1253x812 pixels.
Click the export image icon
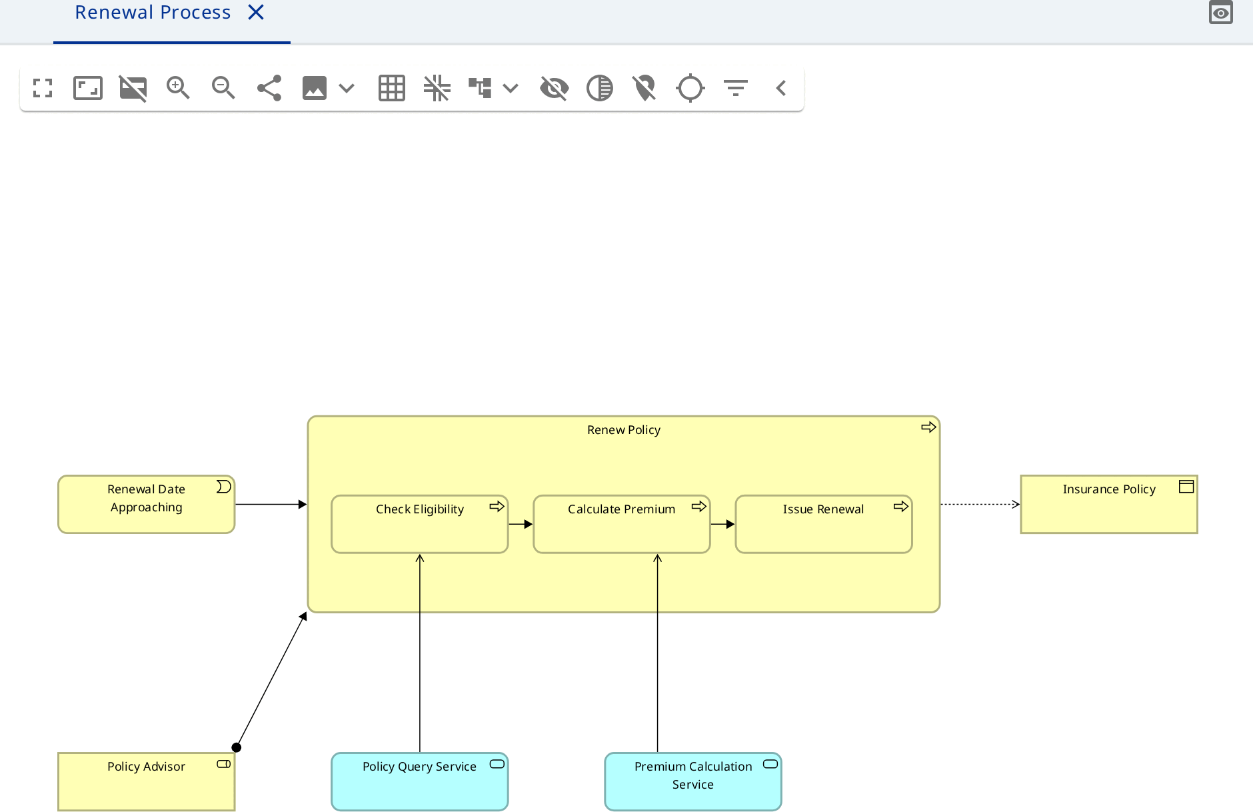[315, 88]
